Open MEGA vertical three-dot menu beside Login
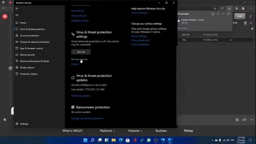Image resolution: width=256 pixels, height=144 pixels. (250, 16)
